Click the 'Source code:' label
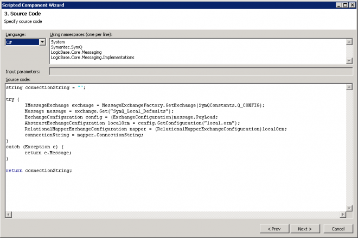Image resolution: width=358 pixels, height=238 pixels. point(18,79)
